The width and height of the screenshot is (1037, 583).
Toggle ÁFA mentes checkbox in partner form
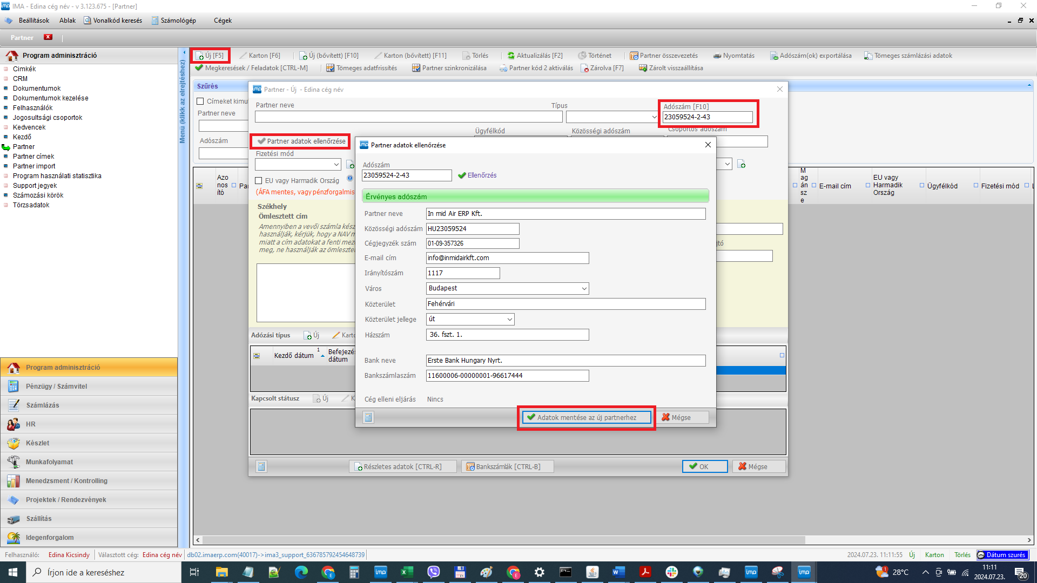tap(259, 180)
